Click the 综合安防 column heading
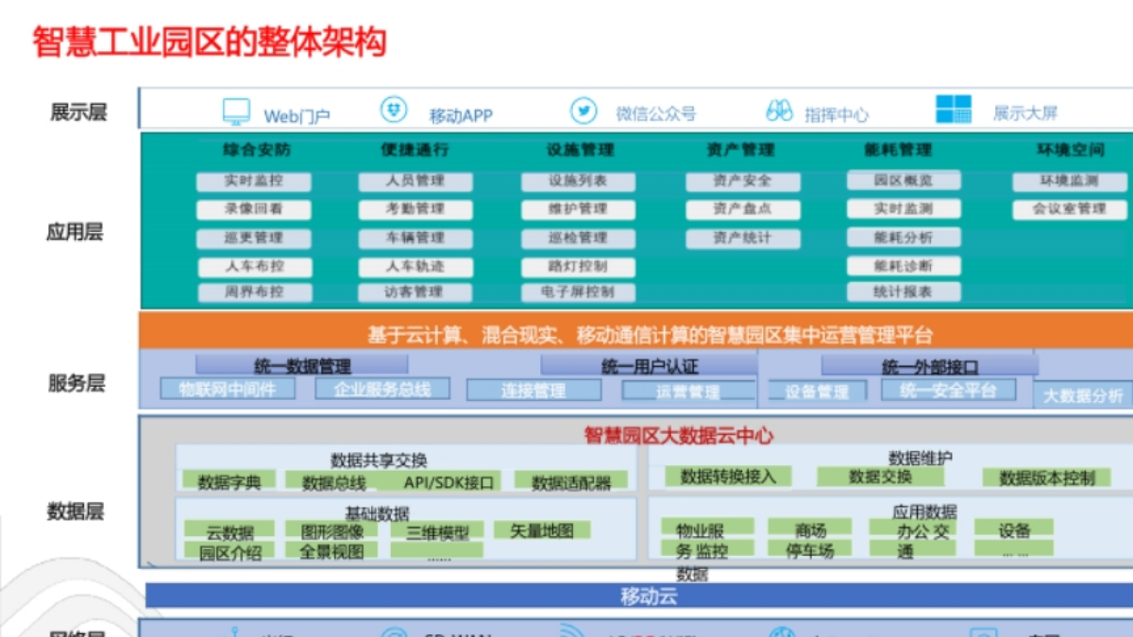 point(257,150)
